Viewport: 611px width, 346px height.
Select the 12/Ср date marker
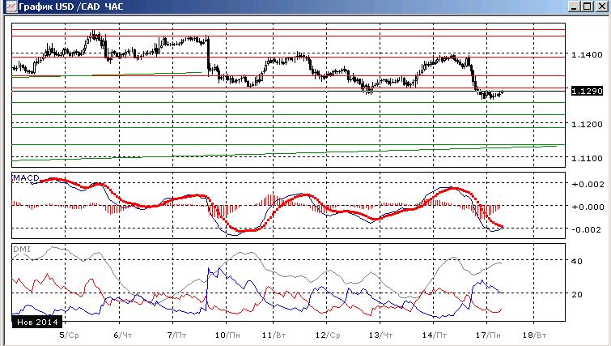point(328,335)
